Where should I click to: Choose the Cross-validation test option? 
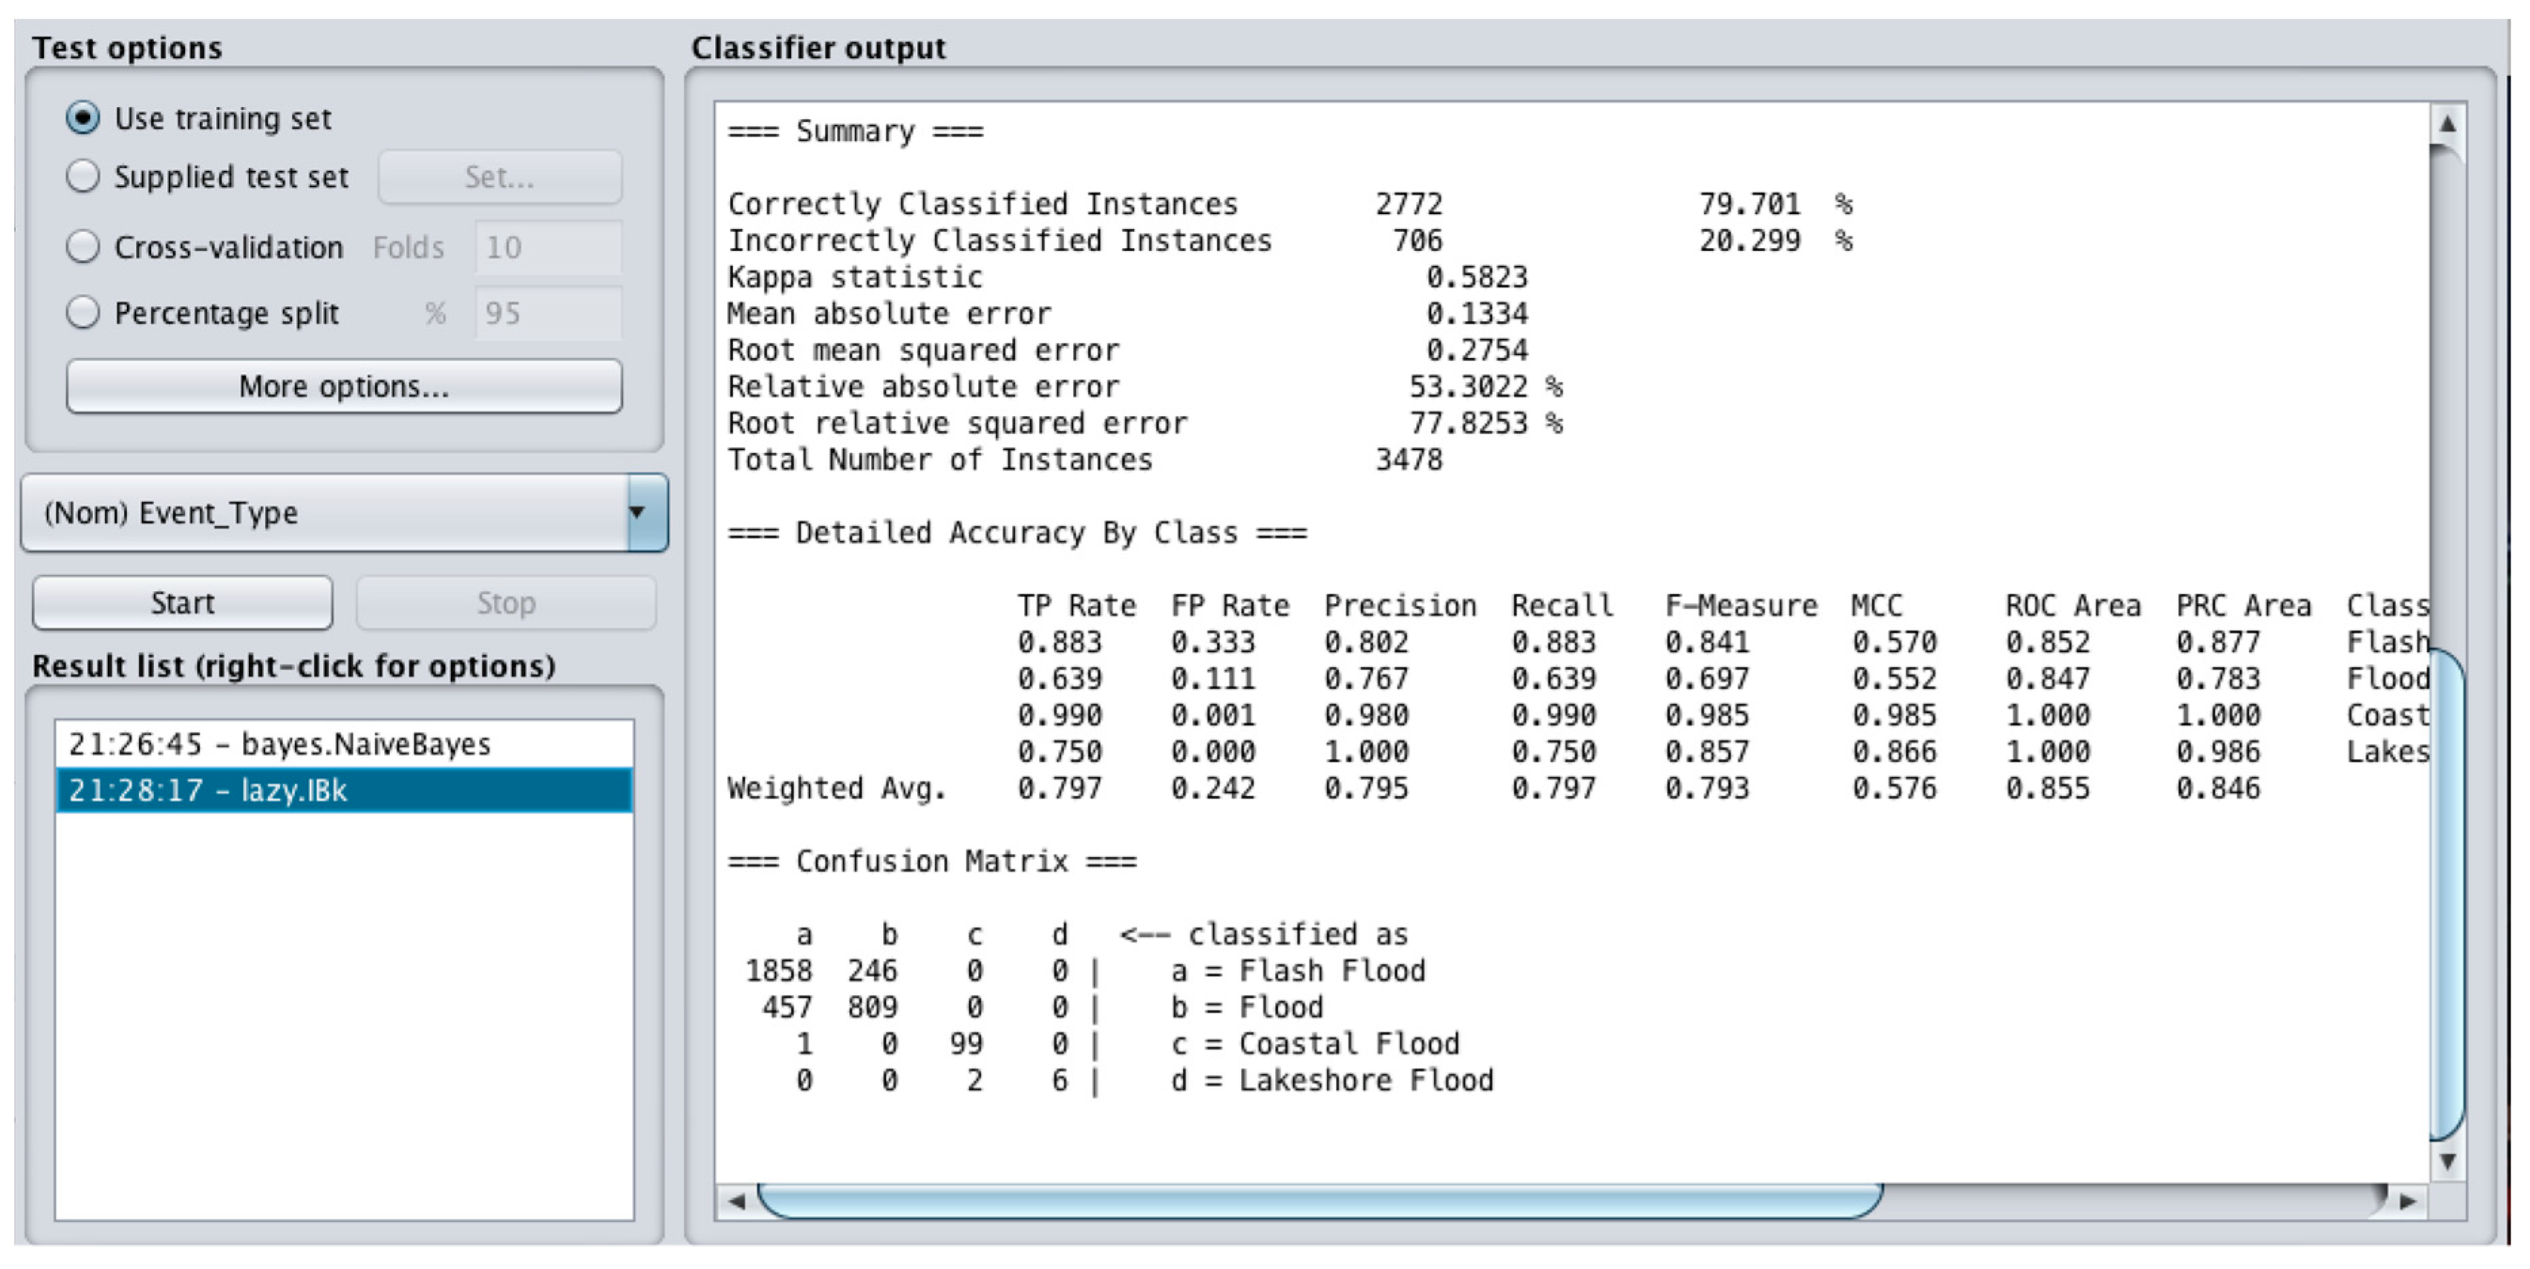(83, 247)
